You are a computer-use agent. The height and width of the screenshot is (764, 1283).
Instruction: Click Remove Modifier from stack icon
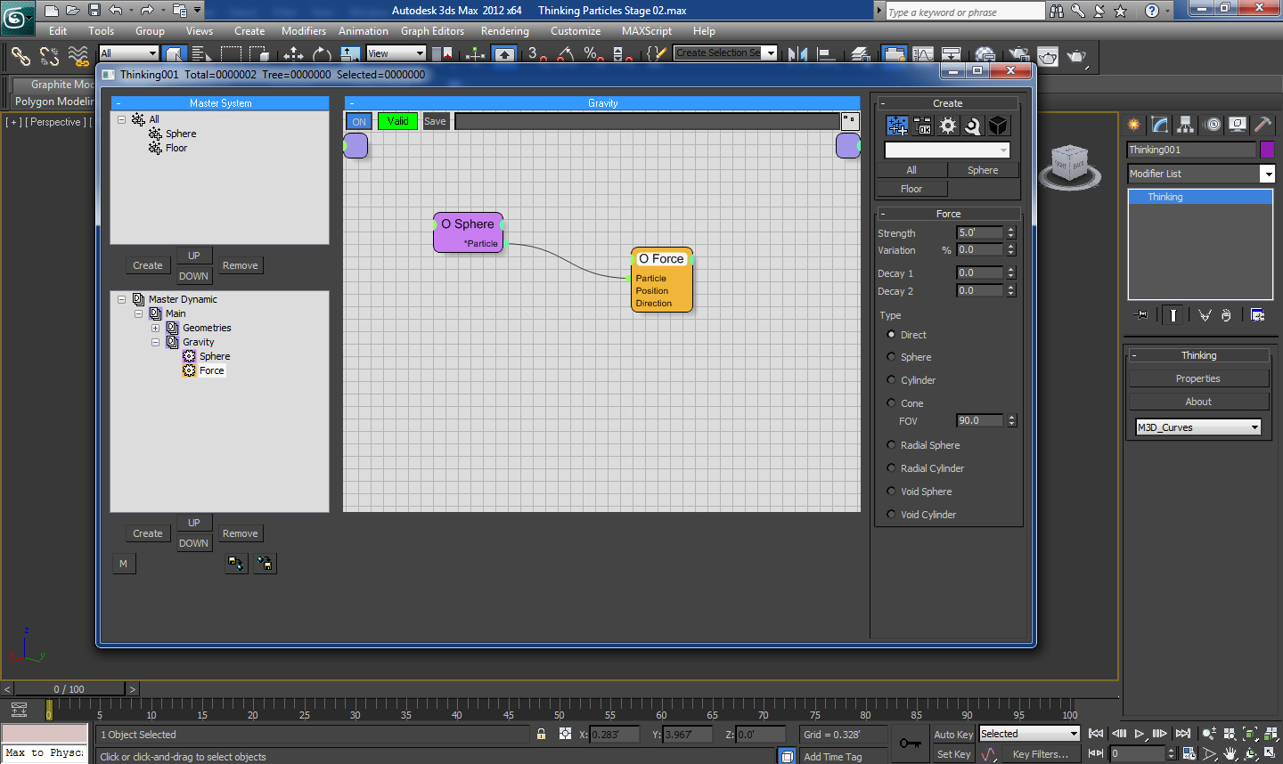pyautogui.click(x=1227, y=314)
